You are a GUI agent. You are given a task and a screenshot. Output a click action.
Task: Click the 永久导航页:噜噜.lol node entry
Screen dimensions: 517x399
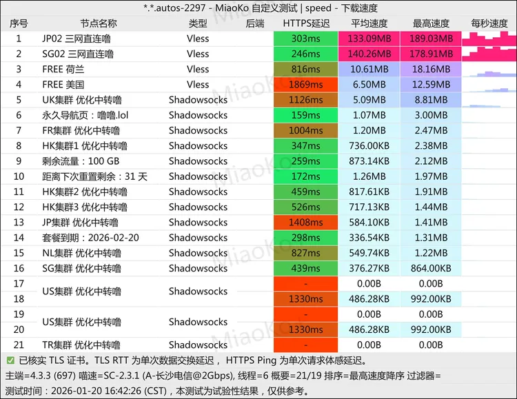[85, 115]
